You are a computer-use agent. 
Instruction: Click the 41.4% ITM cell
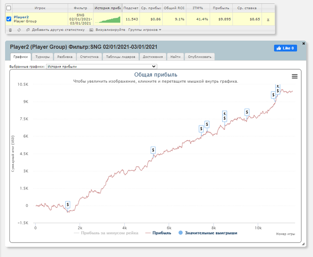[198, 19]
